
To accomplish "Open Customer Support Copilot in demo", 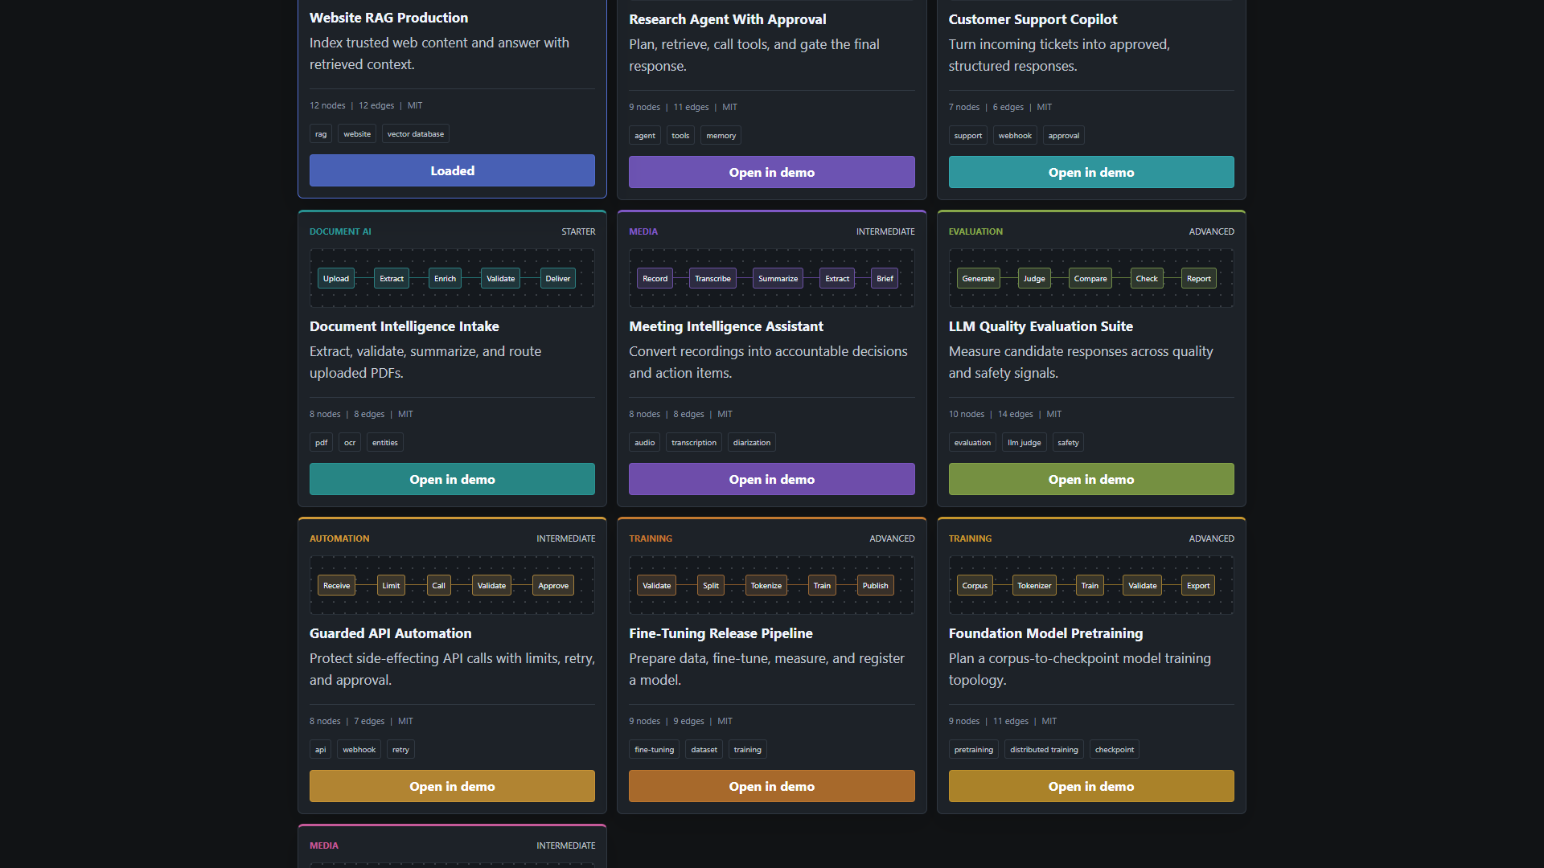I will point(1091,172).
